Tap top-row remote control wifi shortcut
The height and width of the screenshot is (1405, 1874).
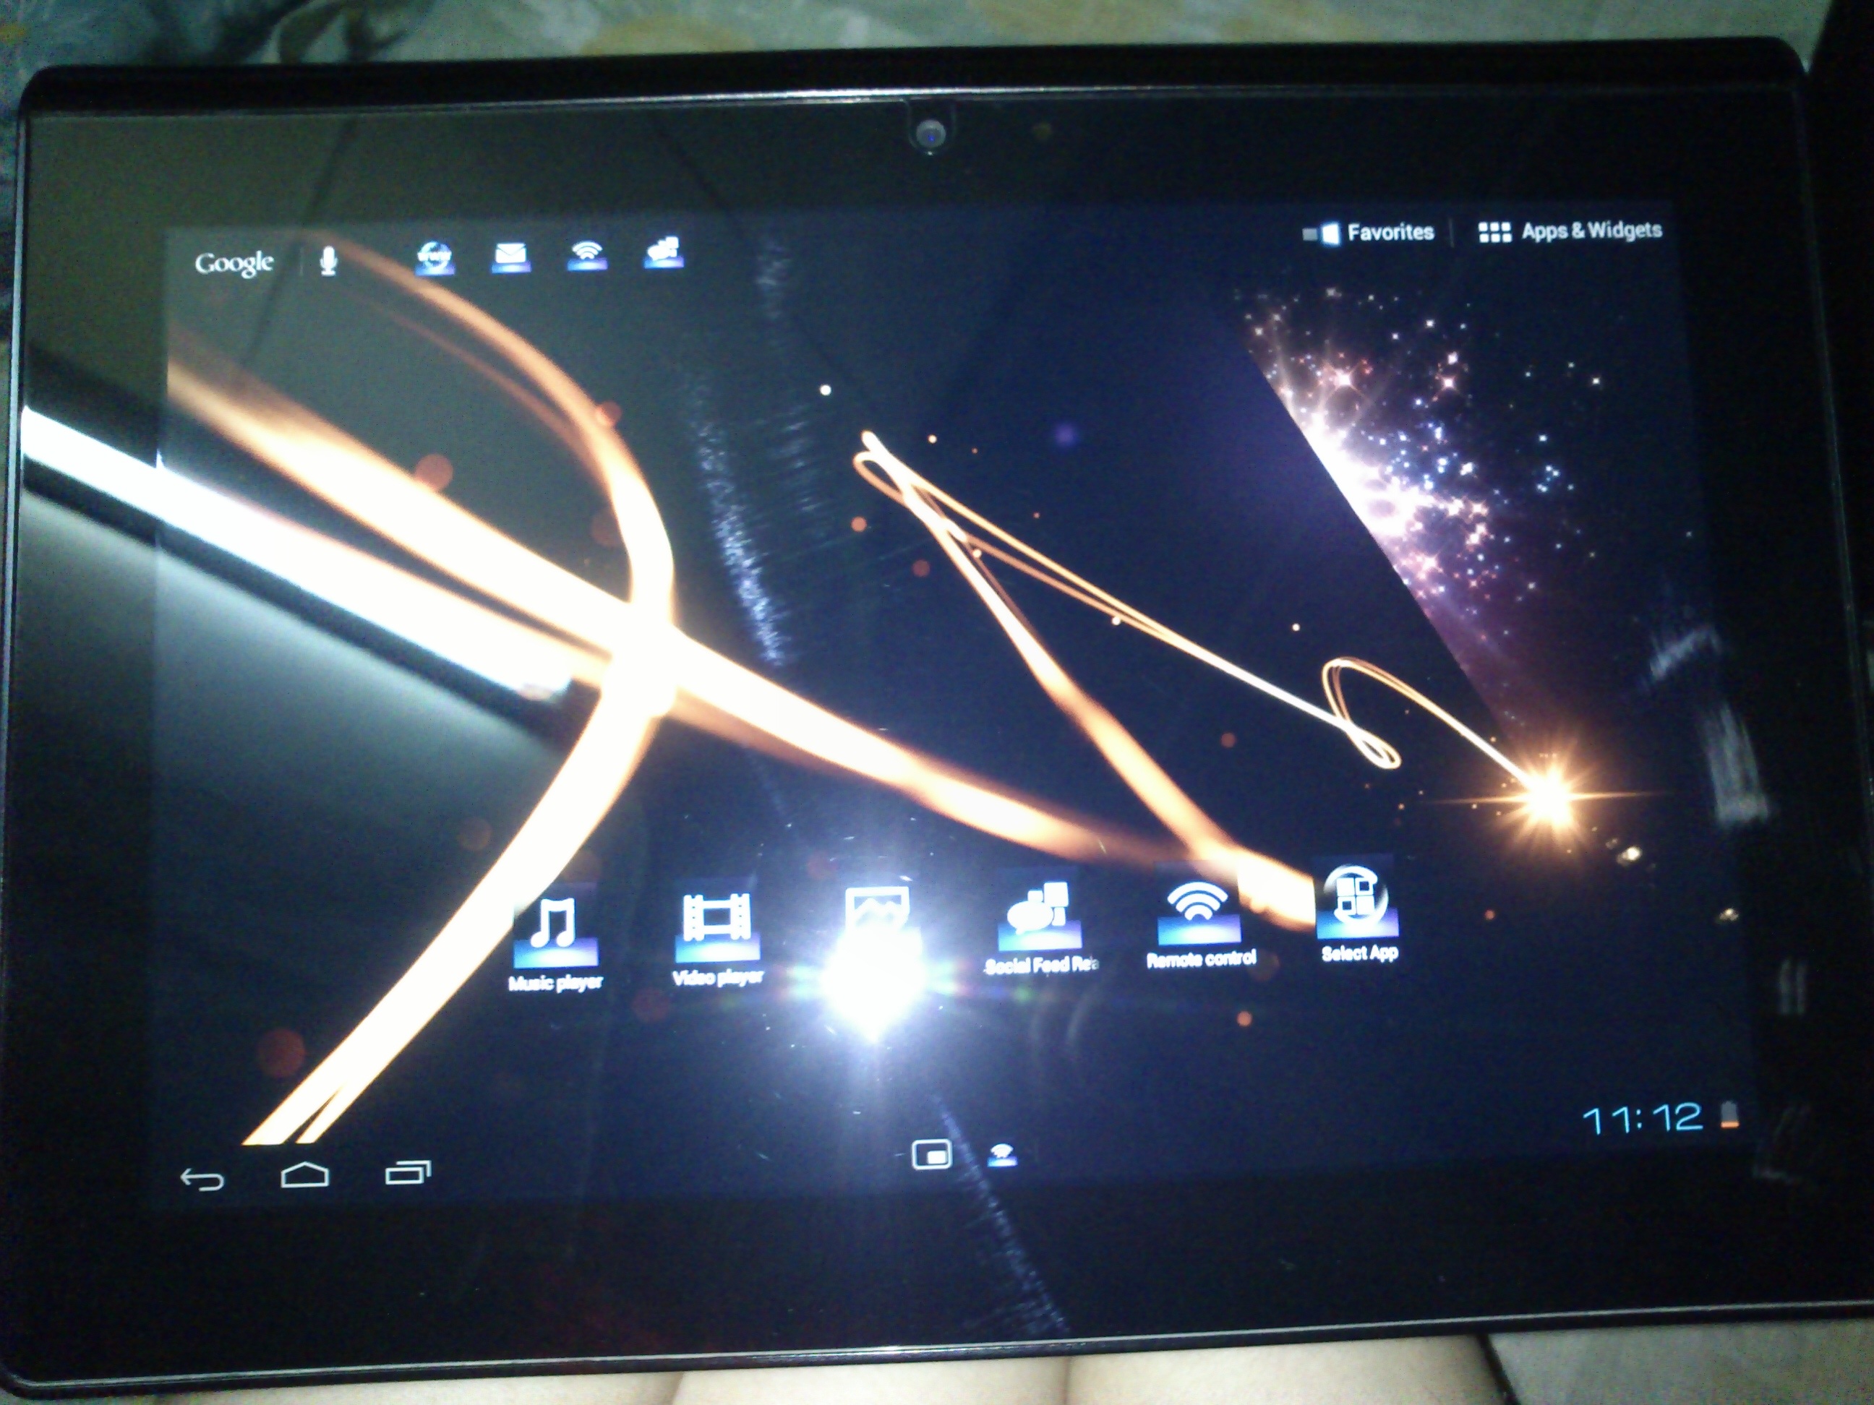pyautogui.click(x=586, y=253)
